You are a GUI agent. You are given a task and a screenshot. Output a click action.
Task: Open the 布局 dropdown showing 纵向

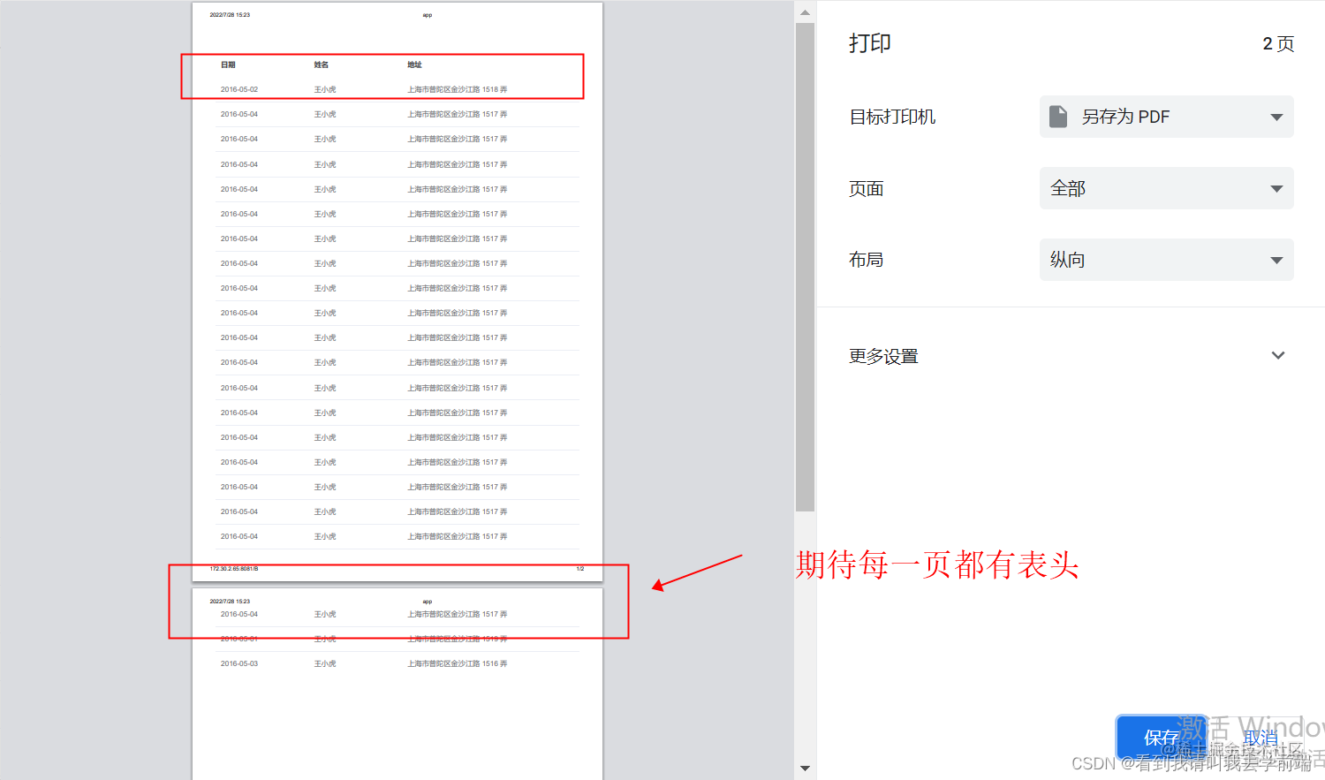(x=1166, y=260)
